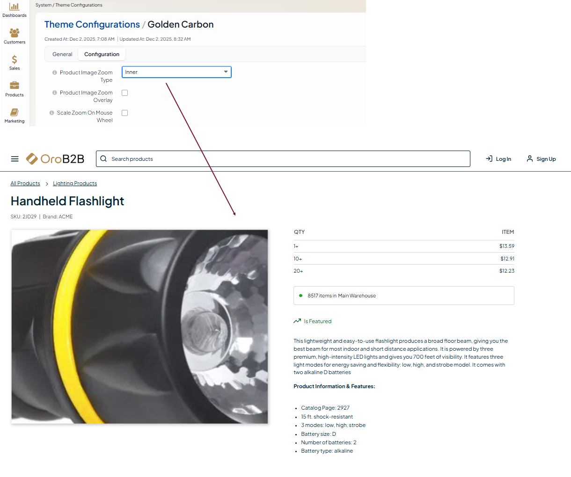The image size is (571, 477).
Task: Go to All Products breadcrumb
Action: [25, 183]
